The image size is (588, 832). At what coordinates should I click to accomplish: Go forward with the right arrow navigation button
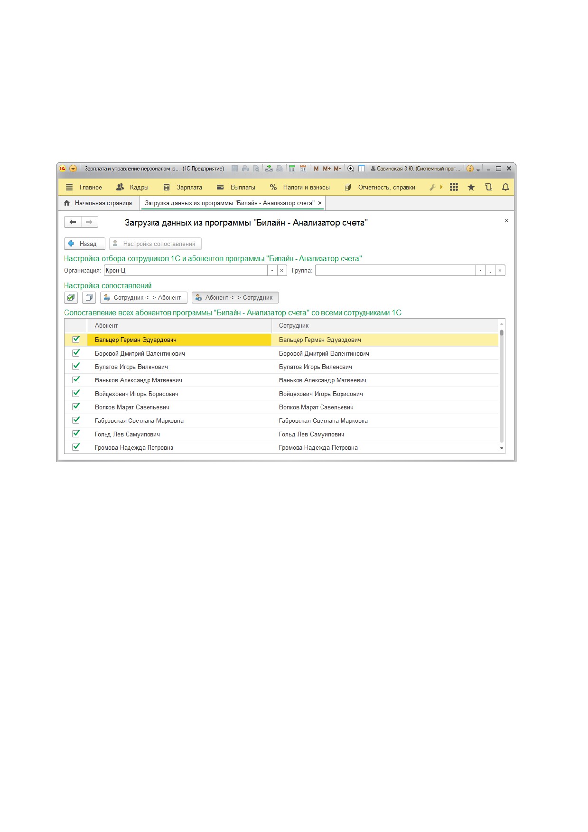89,222
